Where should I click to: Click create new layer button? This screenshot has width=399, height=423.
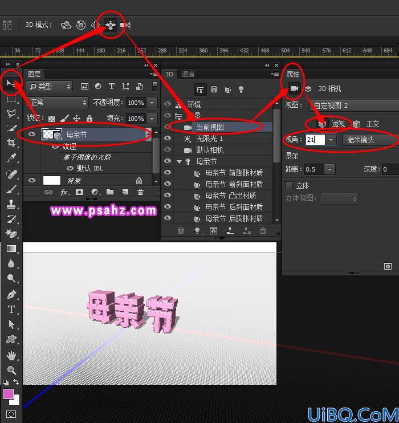tap(125, 192)
